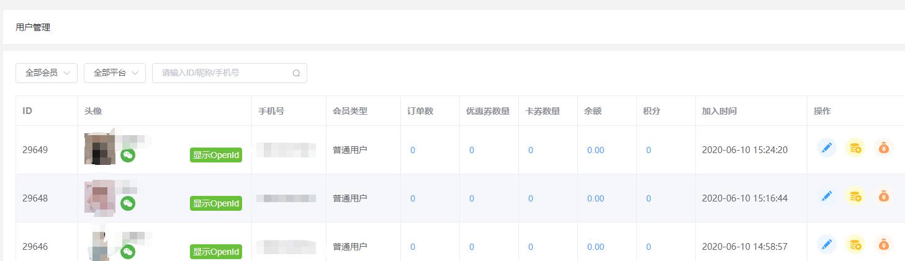The width and height of the screenshot is (905, 261).
Task: Open 订单数 link for user 29648
Action: pos(413,198)
